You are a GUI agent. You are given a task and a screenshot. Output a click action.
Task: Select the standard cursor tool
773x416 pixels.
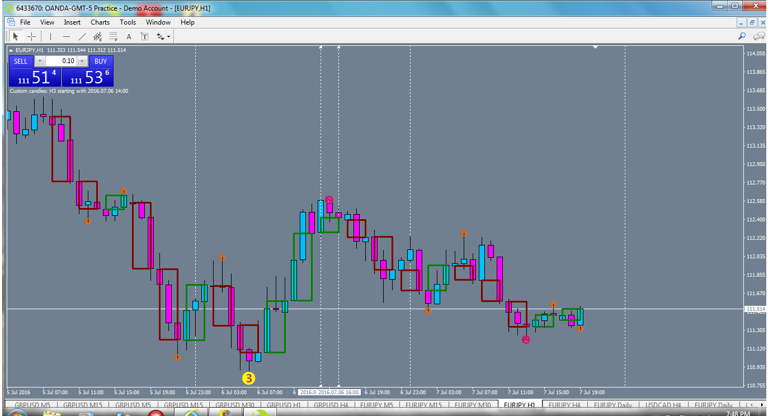(15, 36)
